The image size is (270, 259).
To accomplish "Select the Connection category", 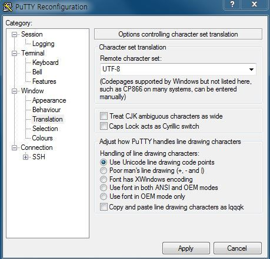I will pyautogui.click(x=36, y=147).
